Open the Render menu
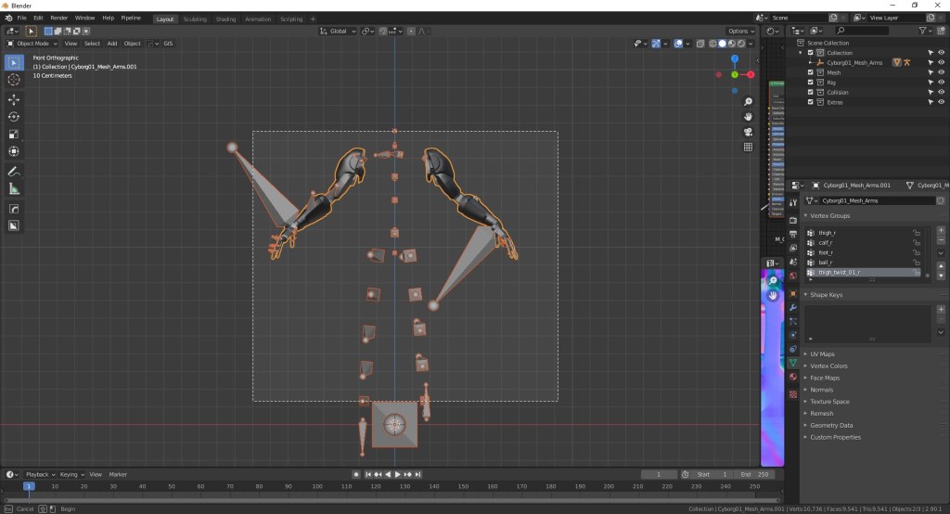 click(58, 18)
